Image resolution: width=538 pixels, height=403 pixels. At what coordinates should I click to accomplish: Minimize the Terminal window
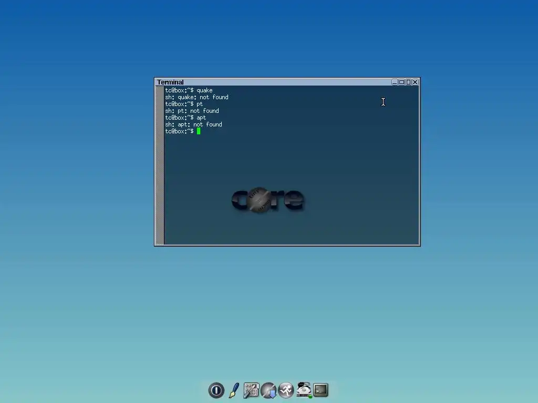pyautogui.click(x=395, y=82)
